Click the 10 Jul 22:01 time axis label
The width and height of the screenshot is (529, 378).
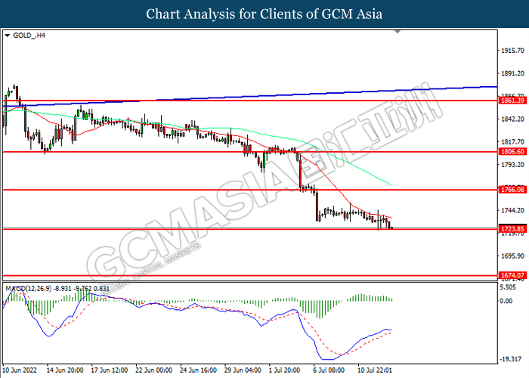375,370
